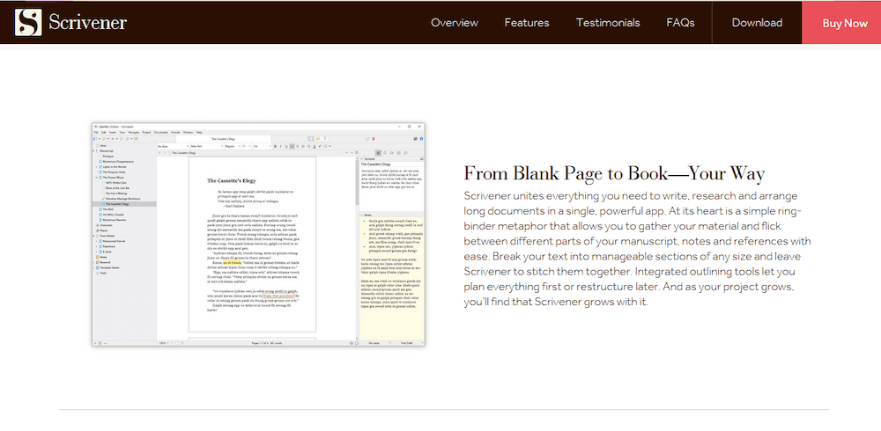The width and height of the screenshot is (881, 431).
Task: Select FAQs in the top navigation
Action: click(680, 23)
